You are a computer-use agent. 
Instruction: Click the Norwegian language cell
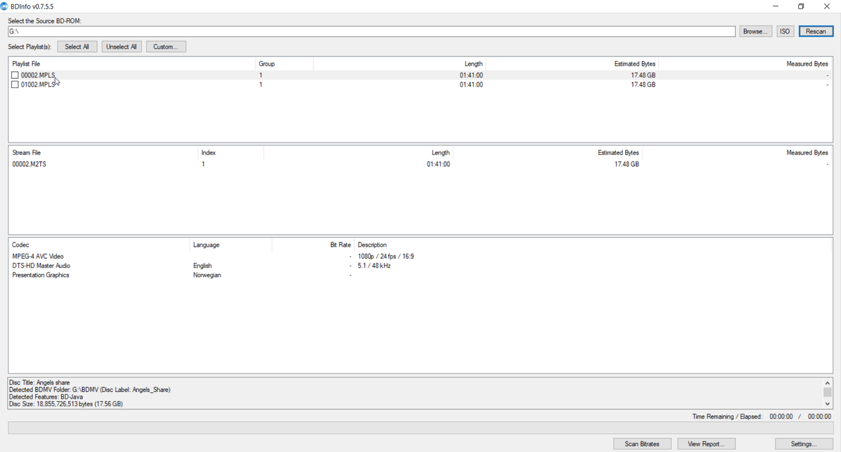(x=207, y=275)
